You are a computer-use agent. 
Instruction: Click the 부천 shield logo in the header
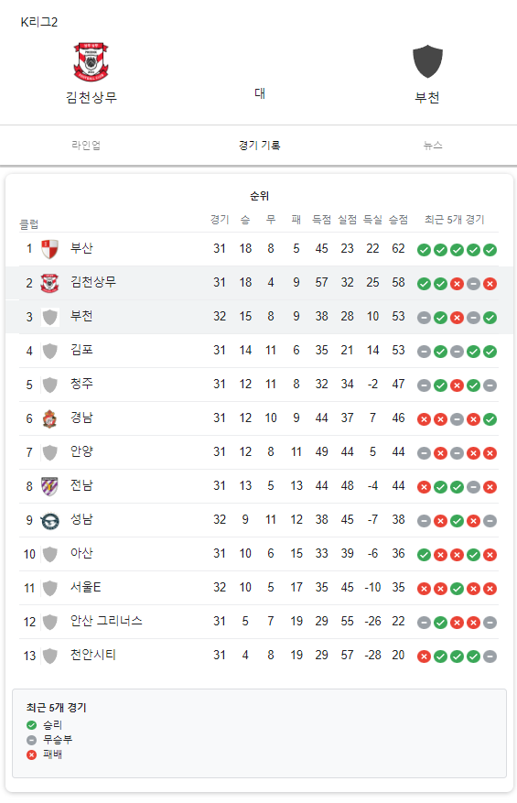[x=427, y=61]
